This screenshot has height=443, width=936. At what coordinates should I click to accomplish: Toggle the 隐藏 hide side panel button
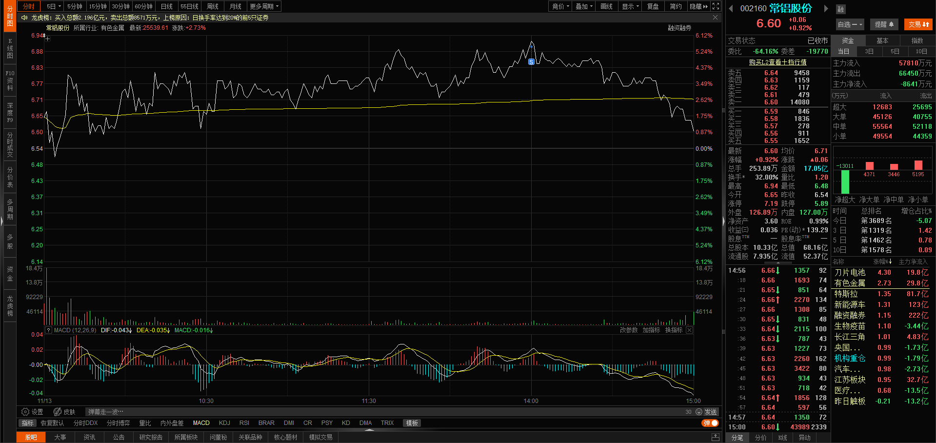pyautogui.click(x=698, y=6)
